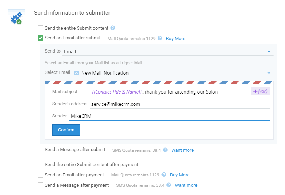The image size is (285, 195).
Task: Open the Select Email dropdown chevron
Action: tap(269, 73)
